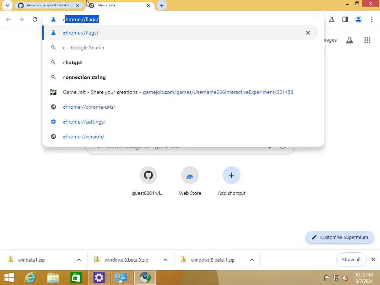The height and width of the screenshot is (285, 380).
Task: Click Customise Supermium button
Action: tap(340, 237)
